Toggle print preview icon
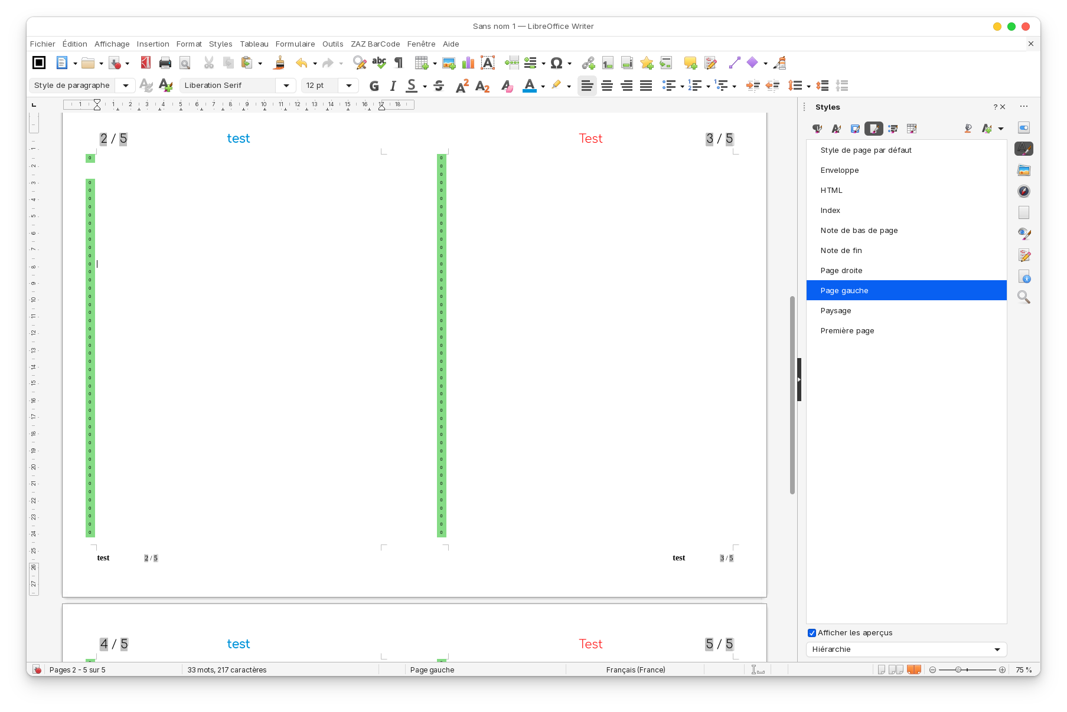The image size is (1067, 712). 185,63
